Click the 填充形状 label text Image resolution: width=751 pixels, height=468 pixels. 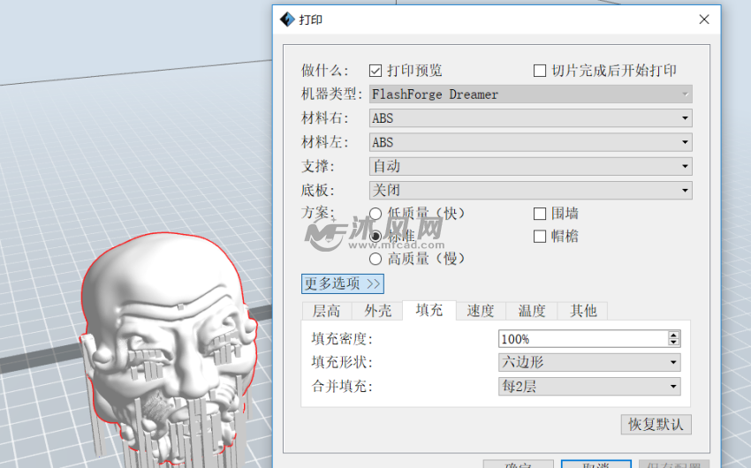[342, 362]
